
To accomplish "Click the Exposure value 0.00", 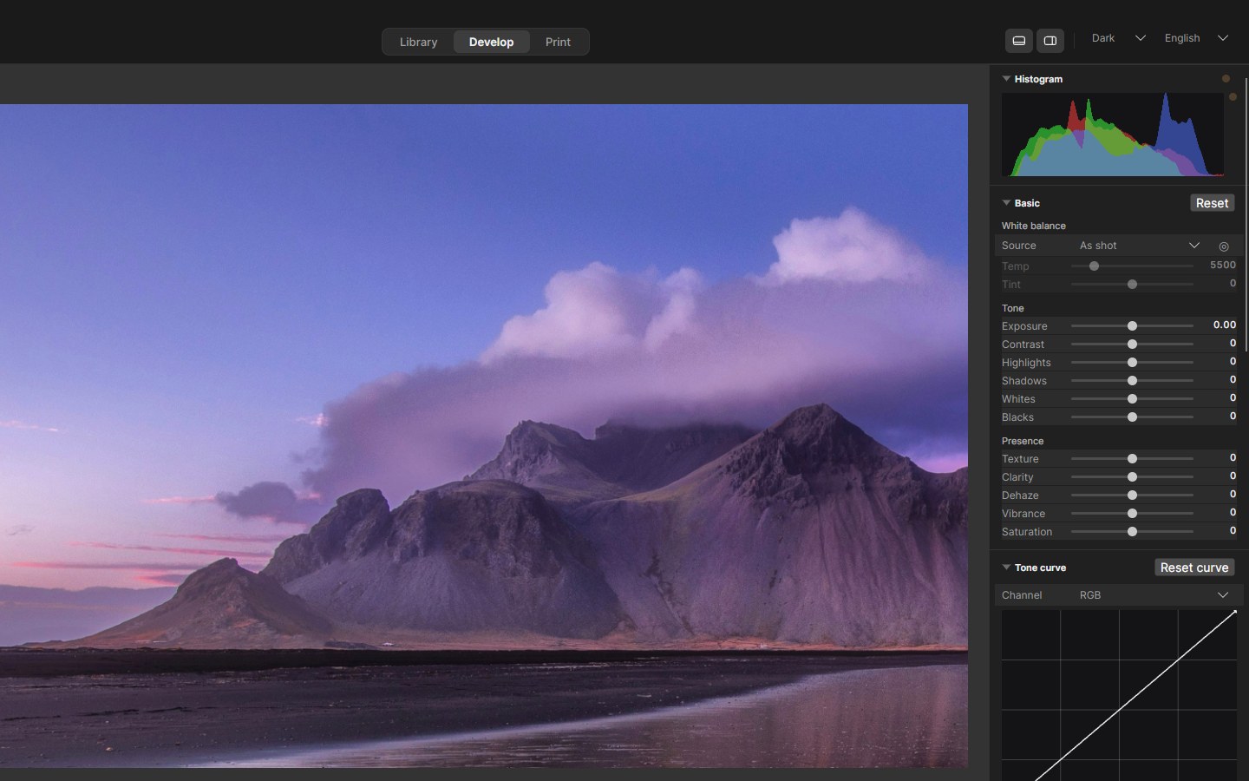I will [x=1224, y=325].
